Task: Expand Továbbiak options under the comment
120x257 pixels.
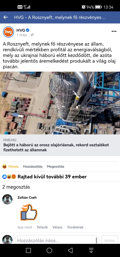Action: (x=75, y=227)
